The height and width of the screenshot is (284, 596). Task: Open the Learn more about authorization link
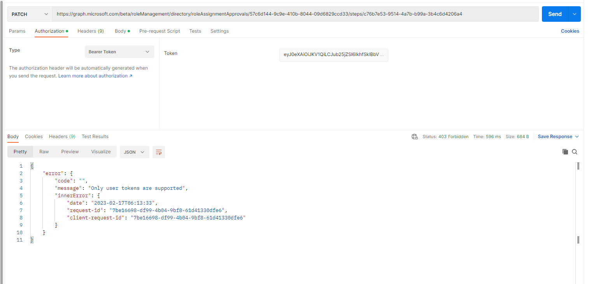93,75
